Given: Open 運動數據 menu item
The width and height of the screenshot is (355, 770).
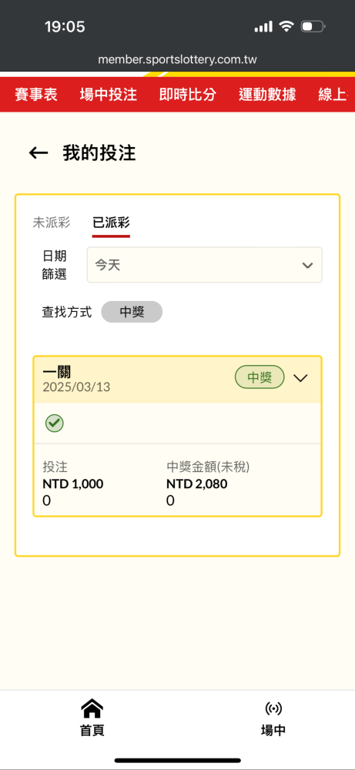Looking at the screenshot, I should (267, 95).
